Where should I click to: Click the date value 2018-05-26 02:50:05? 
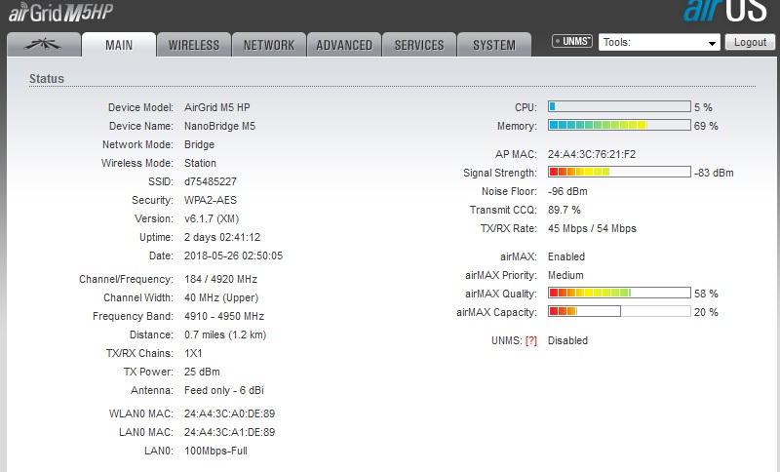(x=233, y=256)
